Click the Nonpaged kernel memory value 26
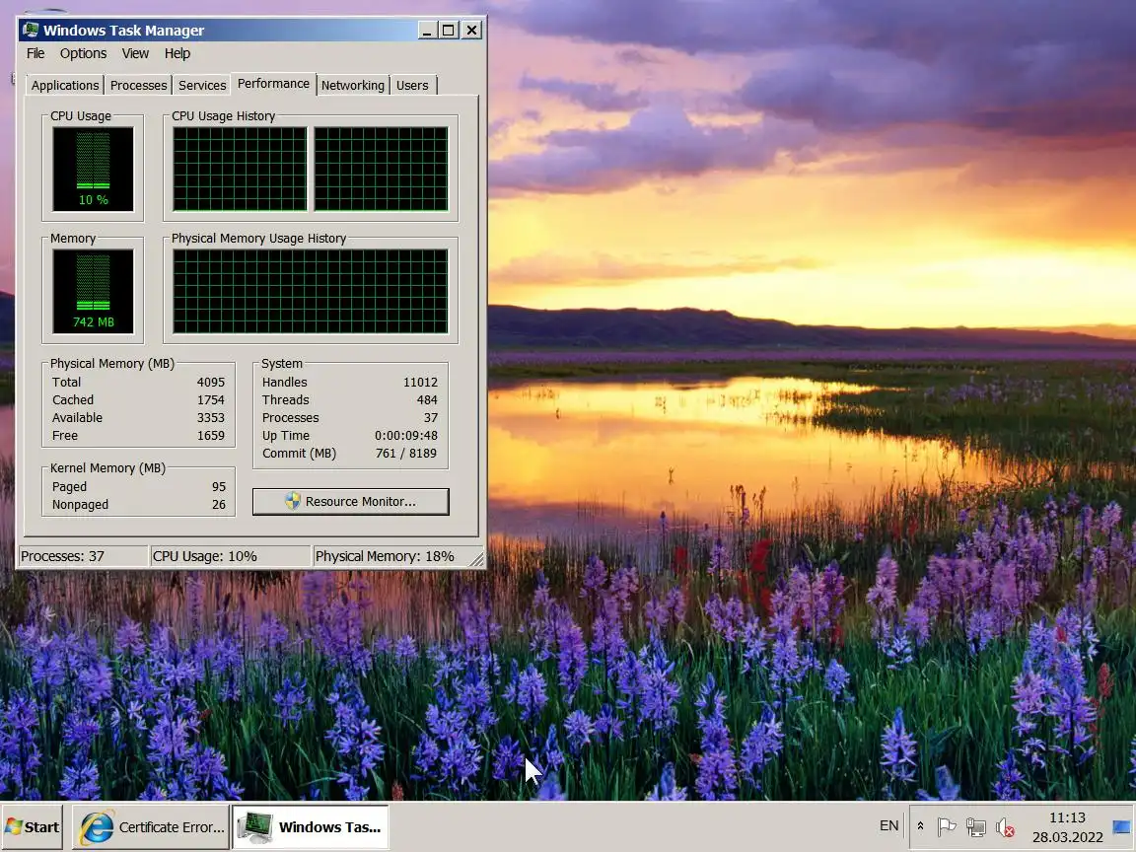 [219, 504]
